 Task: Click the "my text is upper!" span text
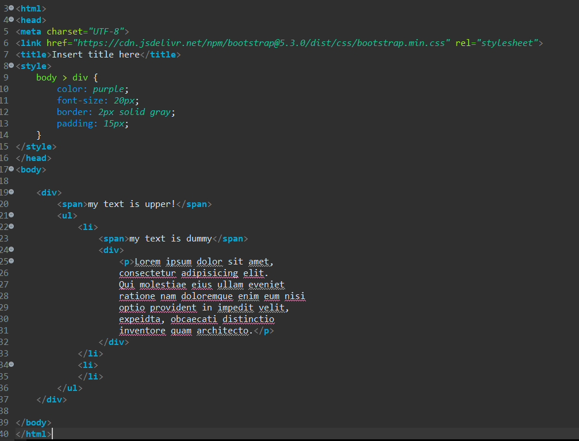click(132, 204)
